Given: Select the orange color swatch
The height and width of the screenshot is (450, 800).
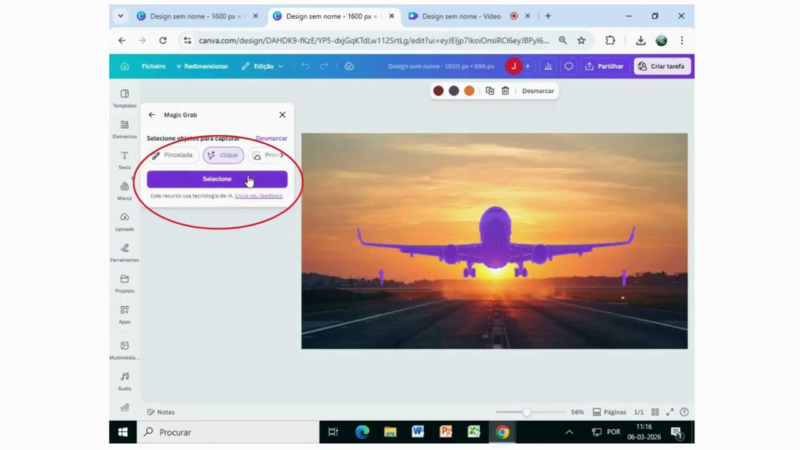Looking at the screenshot, I should pyautogui.click(x=469, y=91).
